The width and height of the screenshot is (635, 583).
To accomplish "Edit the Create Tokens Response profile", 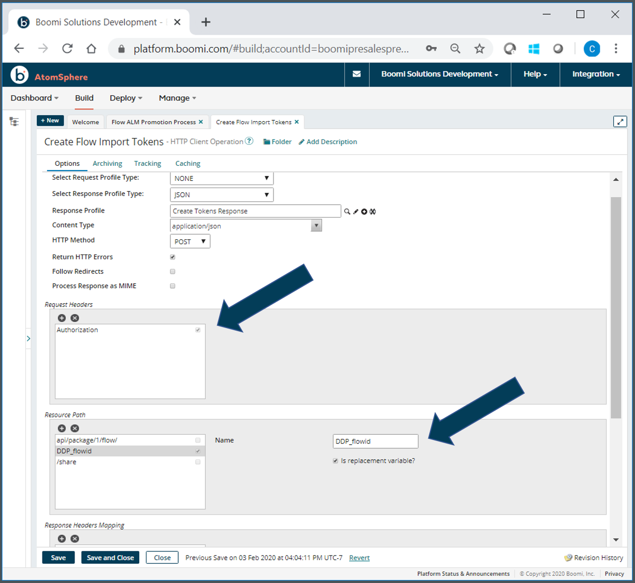I will pos(355,211).
